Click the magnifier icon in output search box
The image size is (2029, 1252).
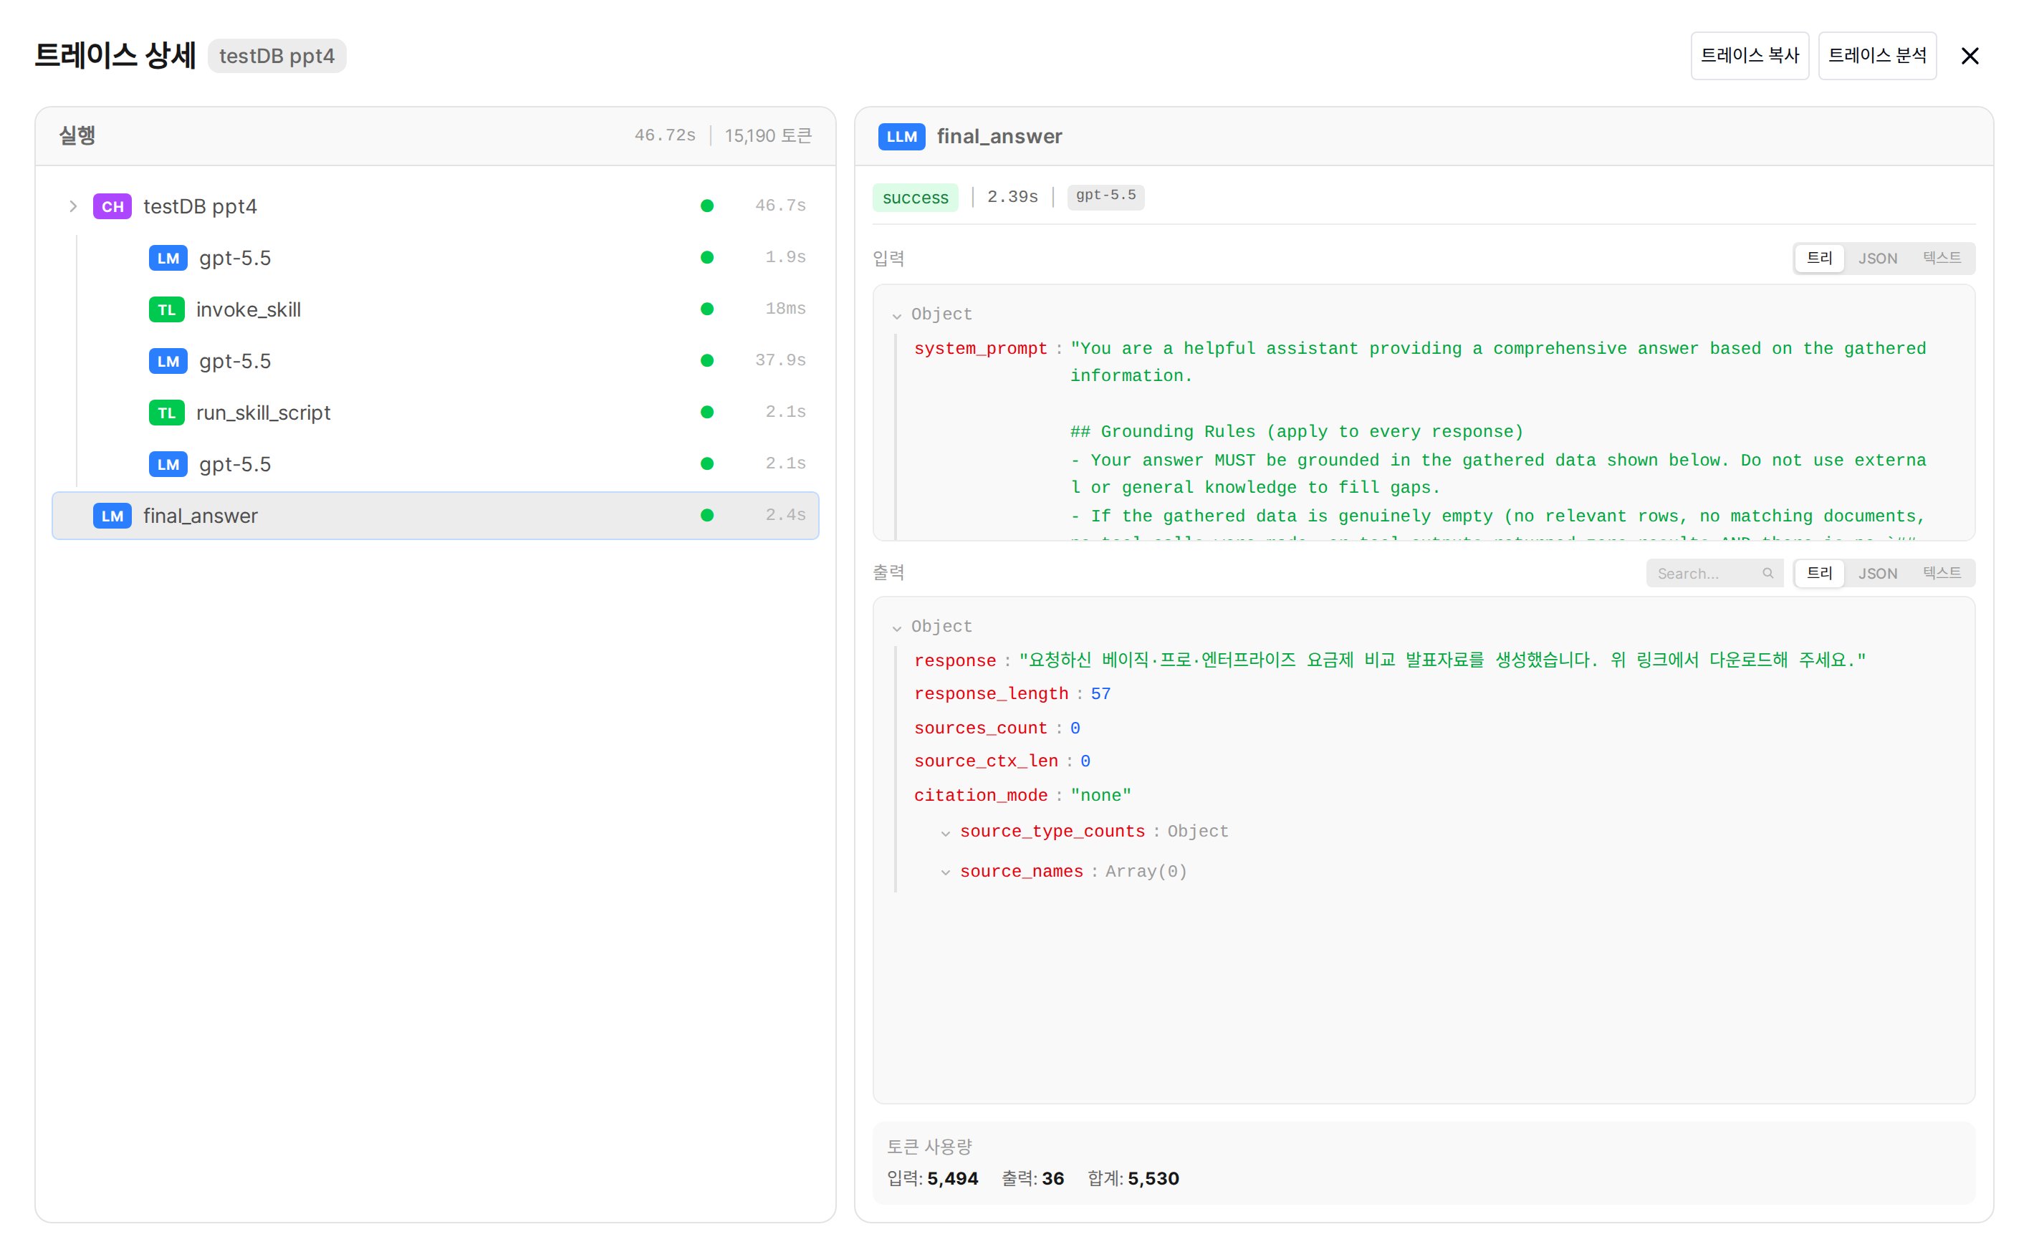pos(1767,573)
